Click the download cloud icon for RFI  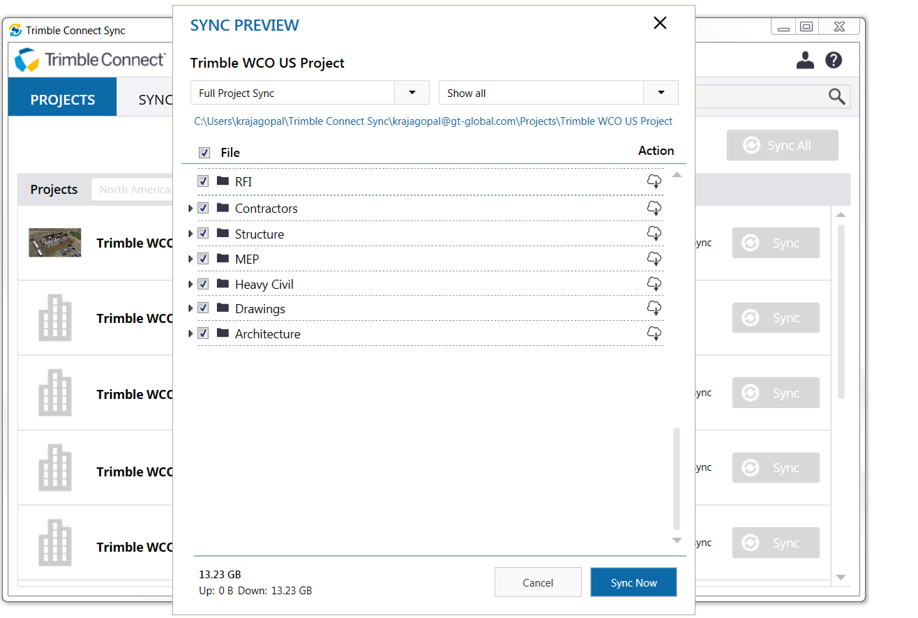(654, 182)
